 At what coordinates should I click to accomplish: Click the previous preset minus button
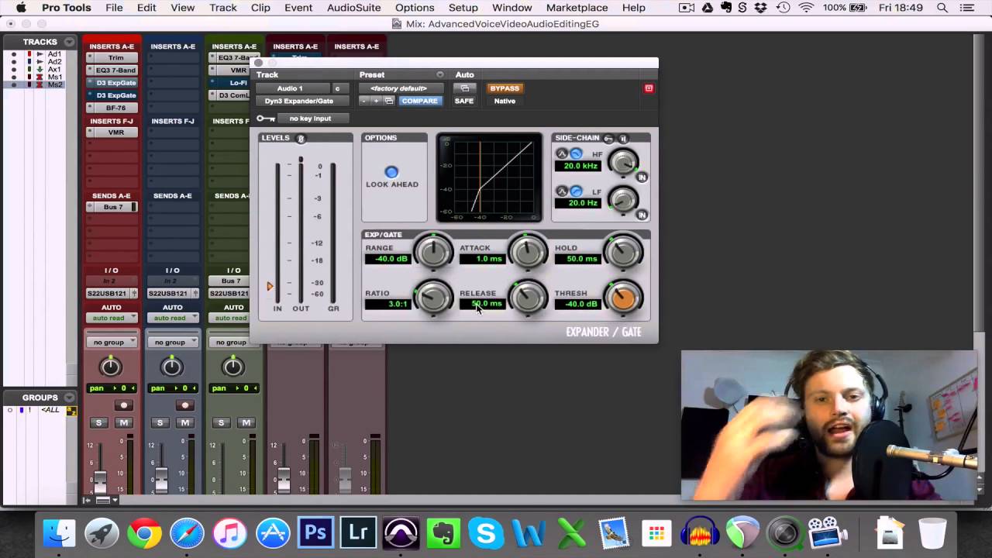[x=364, y=101]
